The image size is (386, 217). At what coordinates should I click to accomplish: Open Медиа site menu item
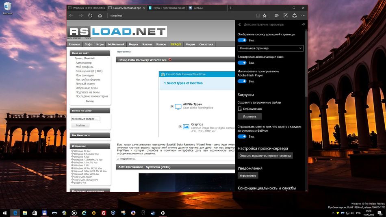133,44
